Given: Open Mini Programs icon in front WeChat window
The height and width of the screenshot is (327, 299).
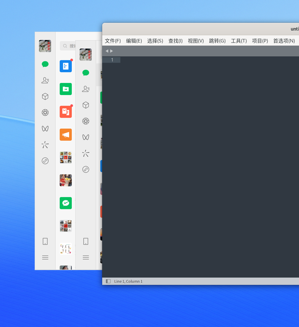Looking at the screenshot, I should click(86, 169).
